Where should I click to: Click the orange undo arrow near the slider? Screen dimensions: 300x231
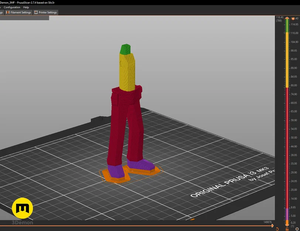[277, 229]
